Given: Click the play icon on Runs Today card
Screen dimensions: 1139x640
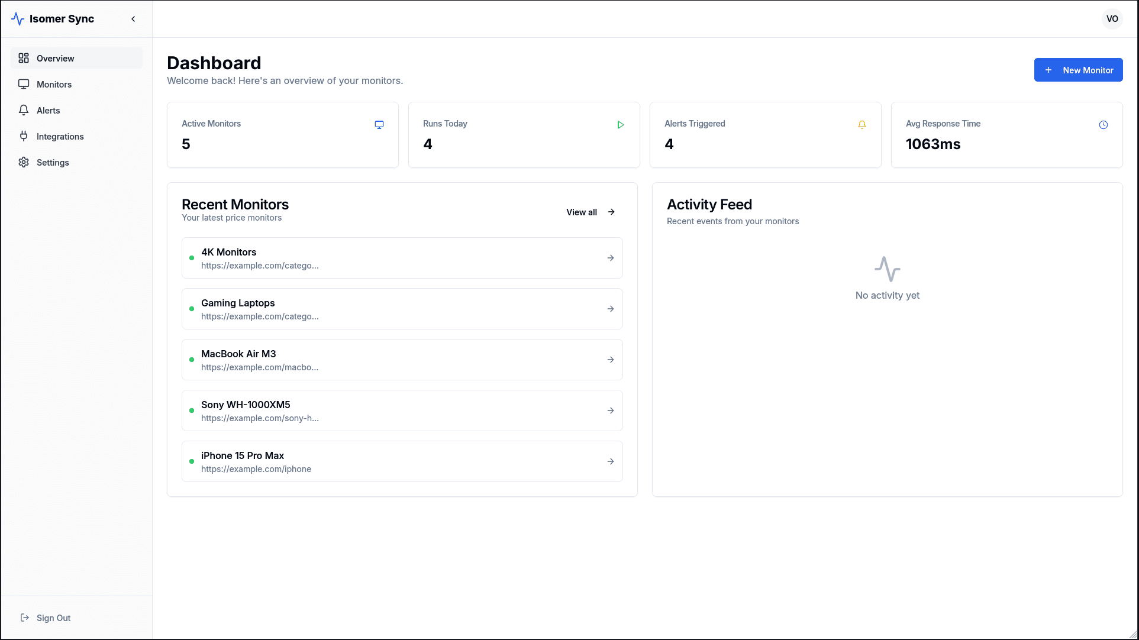Looking at the screenshot, I should [x=621, y=125].
